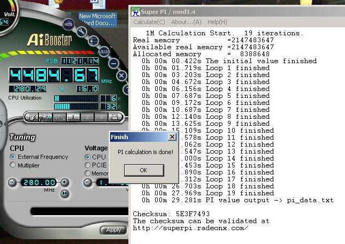Image resolution: width=345 pixels, height=244 pixels.
Task: Select Multiplier radio button
Action: [12, 165]
